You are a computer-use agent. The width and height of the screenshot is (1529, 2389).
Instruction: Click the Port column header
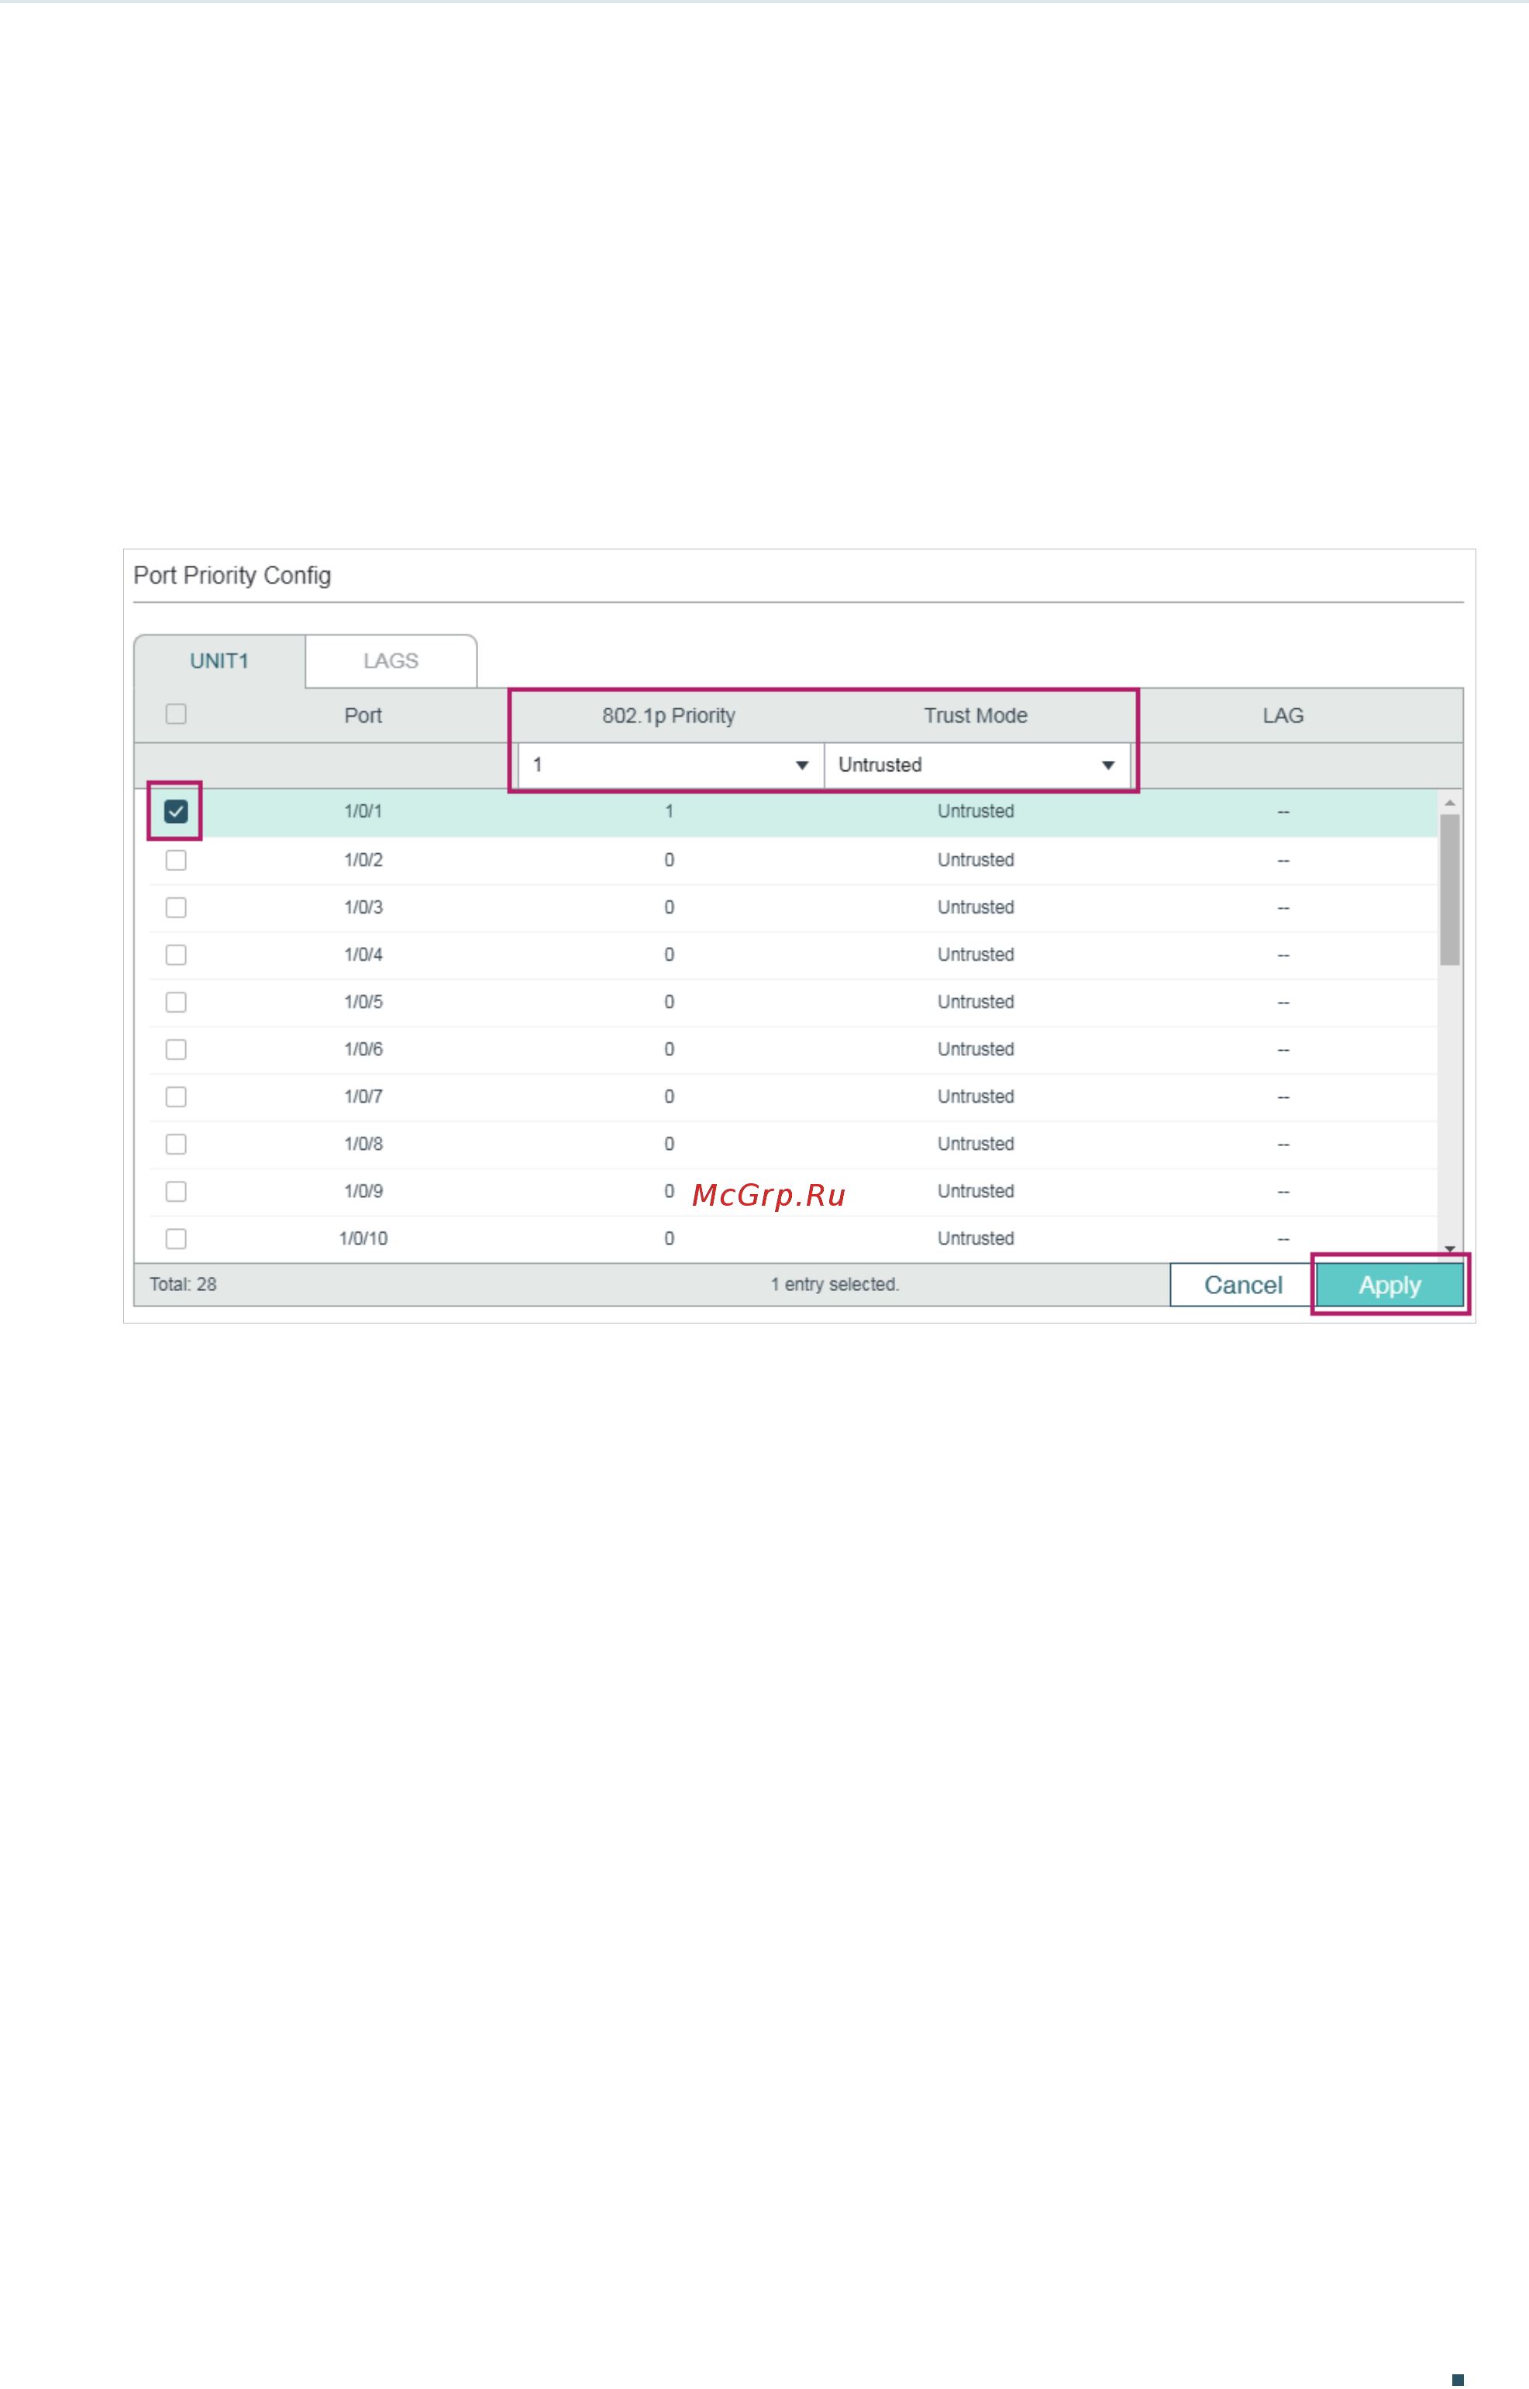point(363,715)
